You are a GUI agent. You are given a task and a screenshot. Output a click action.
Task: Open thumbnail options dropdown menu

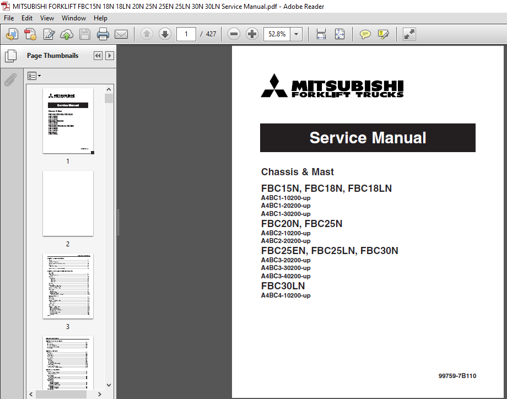(34, 76)
